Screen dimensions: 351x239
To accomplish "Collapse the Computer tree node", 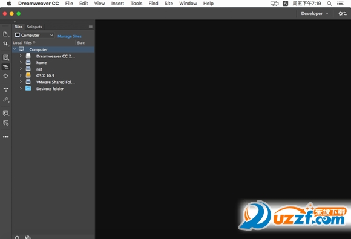I will coord(15,49).
